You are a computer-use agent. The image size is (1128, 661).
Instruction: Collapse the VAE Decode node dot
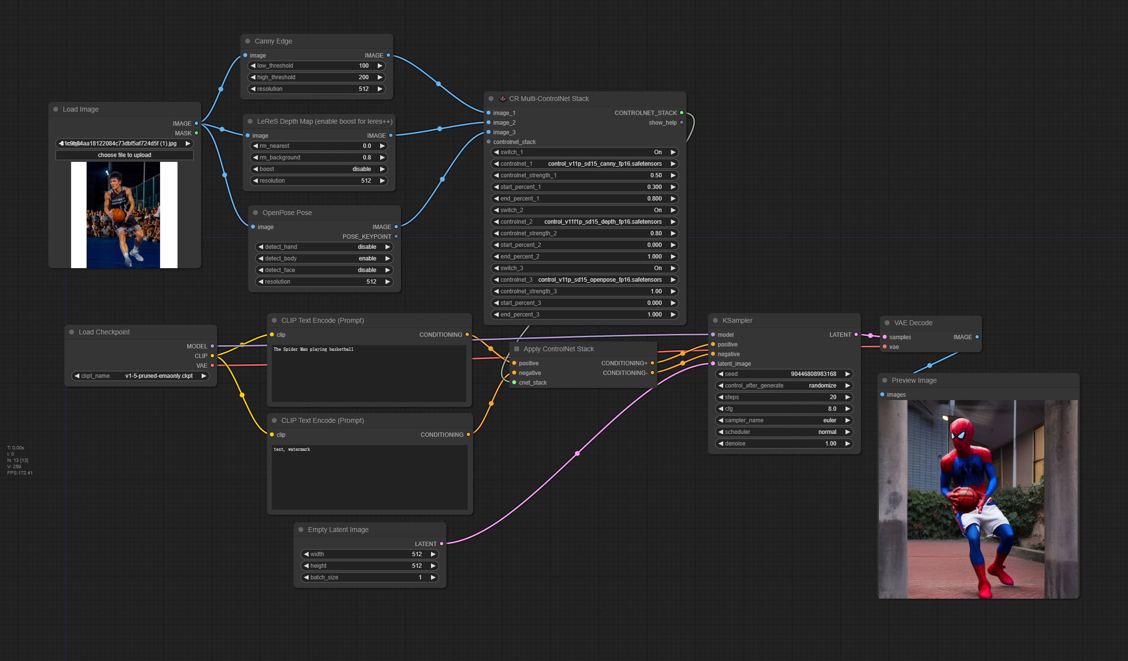[887, 323]
